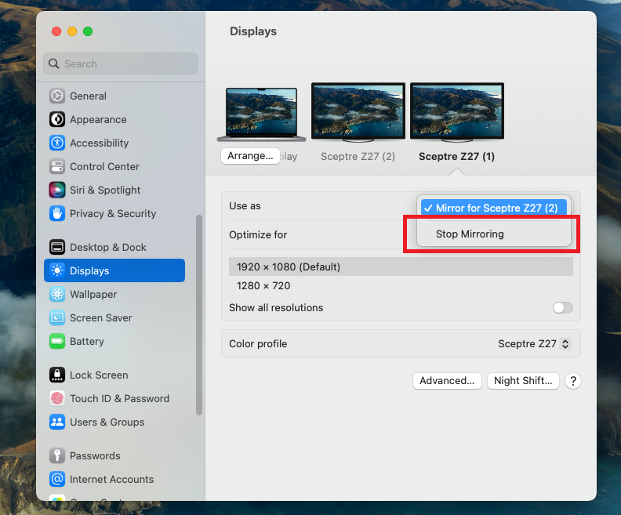Viewport: 621px width, 515px height.
Task: Open Appearance via its sidebar icon
Action: [57, 119]
